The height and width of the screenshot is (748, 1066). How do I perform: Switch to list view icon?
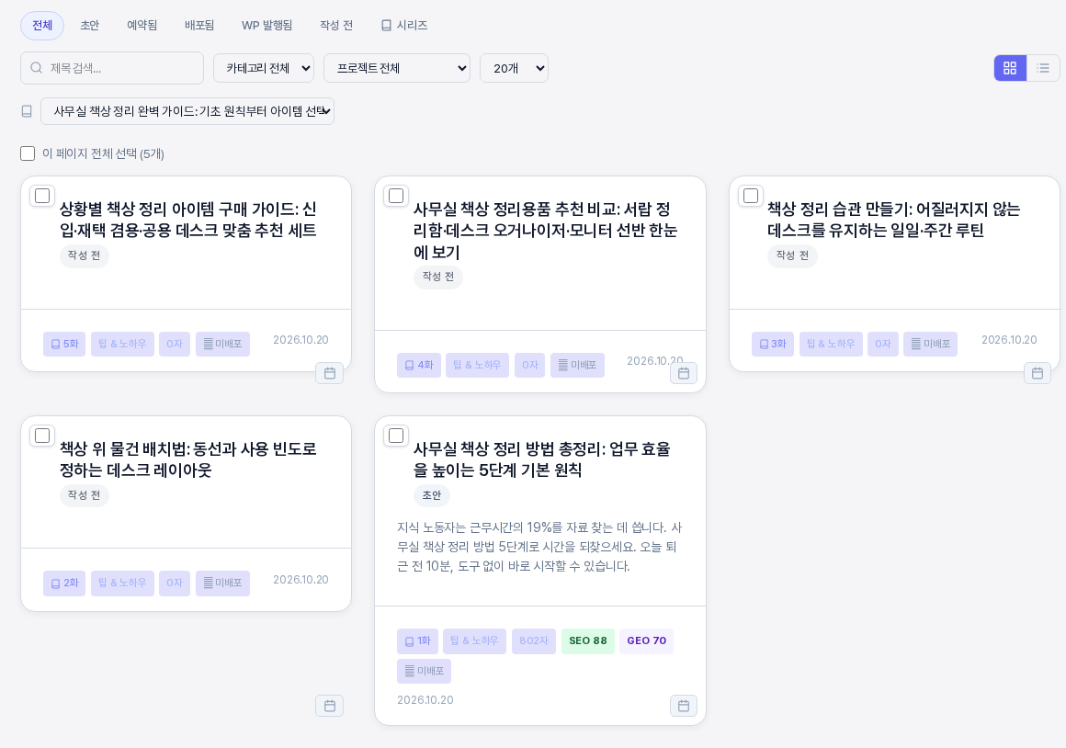point(1043,68)
